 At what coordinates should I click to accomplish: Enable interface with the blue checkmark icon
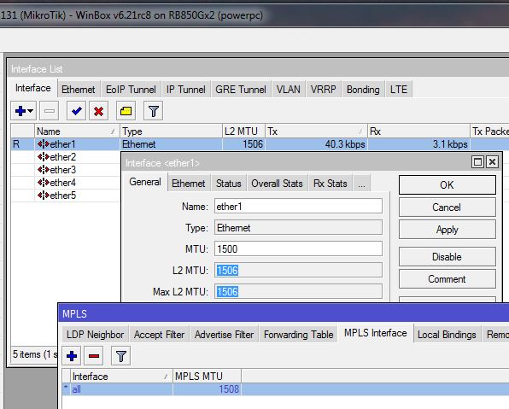coord(76,111)
